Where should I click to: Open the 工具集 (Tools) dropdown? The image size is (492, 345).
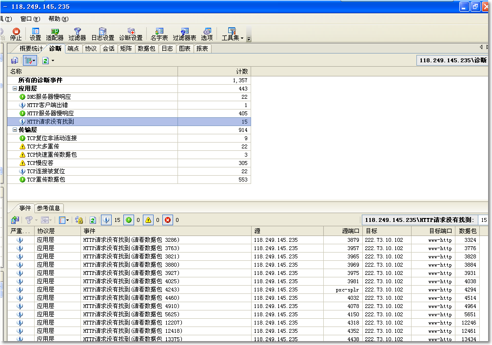click(x=233, y=34)
